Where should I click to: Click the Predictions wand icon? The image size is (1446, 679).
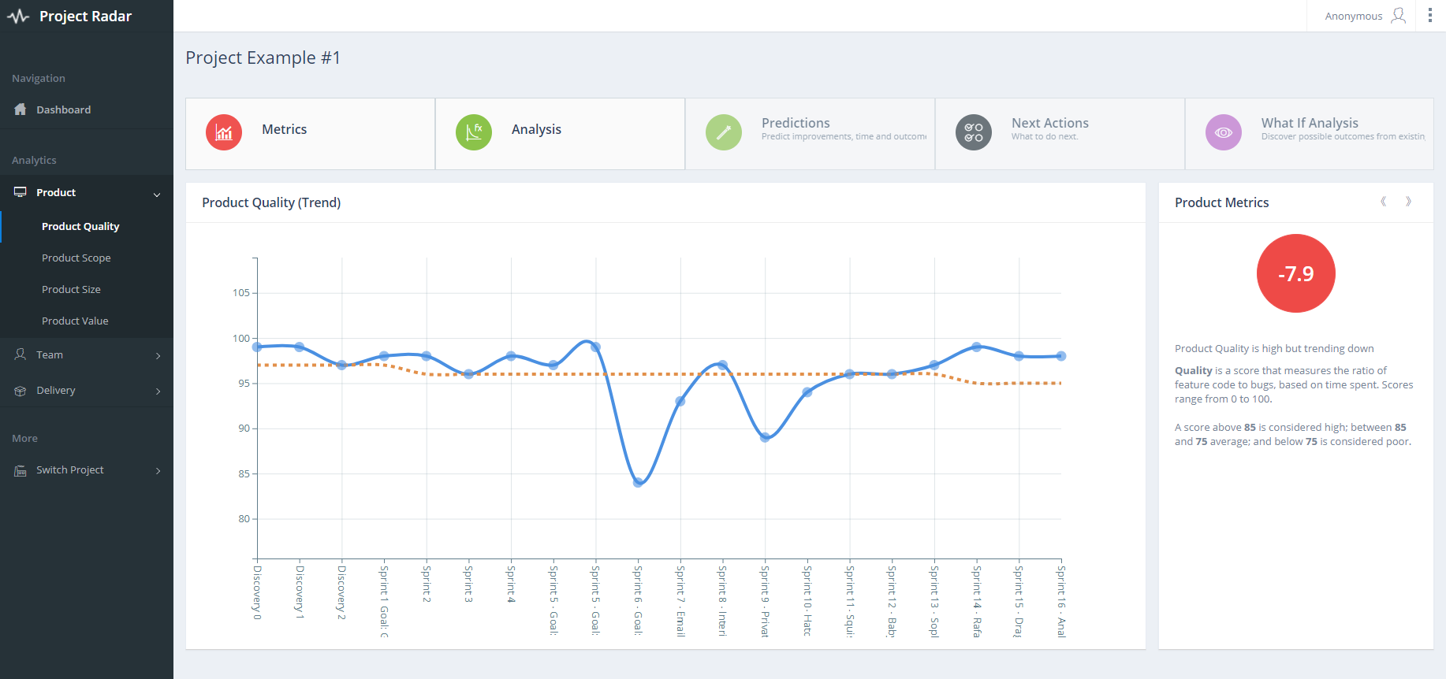pos(724,132)
